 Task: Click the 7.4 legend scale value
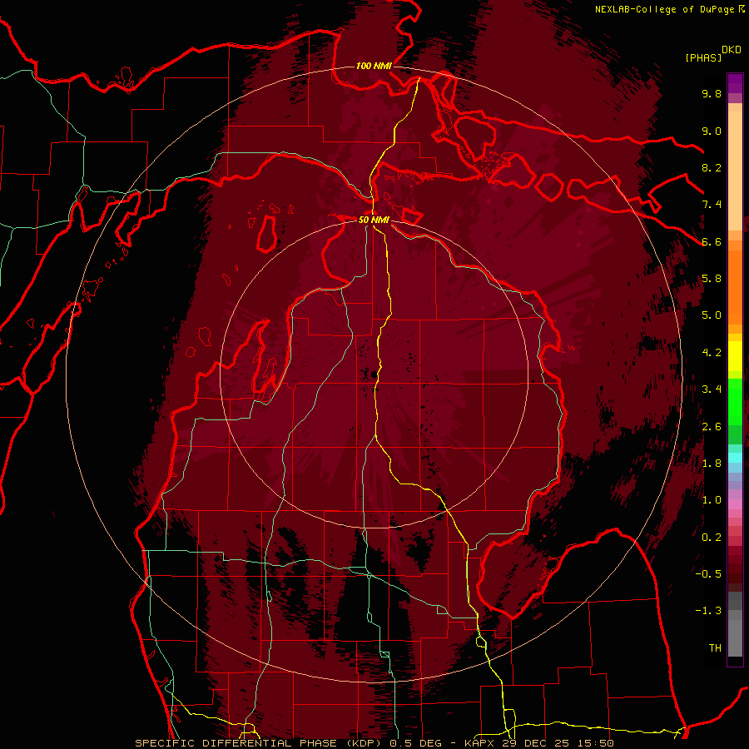[712, 205]
